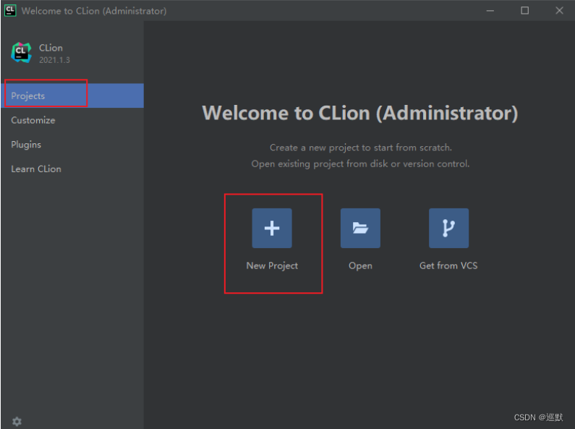This screenshot has width=575, height=429.
Task: Open an existing project via folder icon
Action: click(360, 228)
